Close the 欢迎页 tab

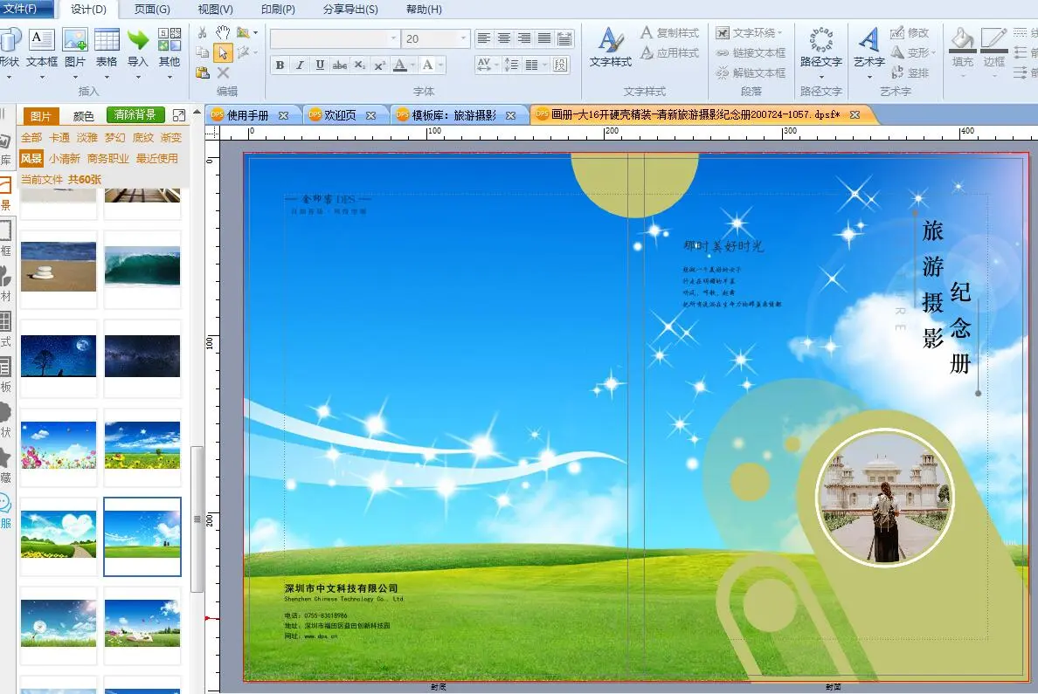[370, 115]
